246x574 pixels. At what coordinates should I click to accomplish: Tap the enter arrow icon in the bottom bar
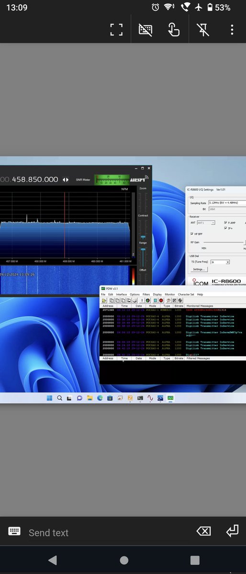click(x=232, y=531)
